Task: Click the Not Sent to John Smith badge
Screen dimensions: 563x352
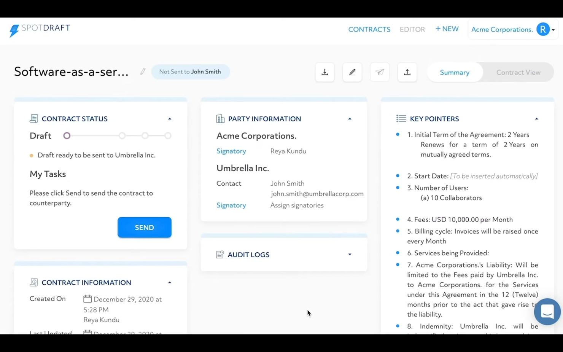Action: 190,72
